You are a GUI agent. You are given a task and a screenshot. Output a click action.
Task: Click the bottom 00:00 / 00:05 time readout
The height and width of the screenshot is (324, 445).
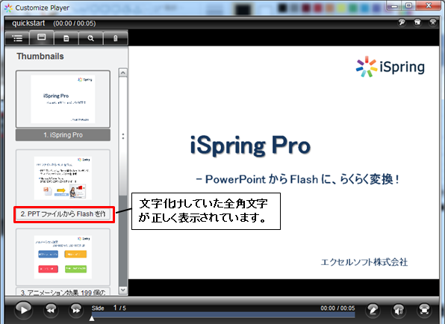click(337, 308)
